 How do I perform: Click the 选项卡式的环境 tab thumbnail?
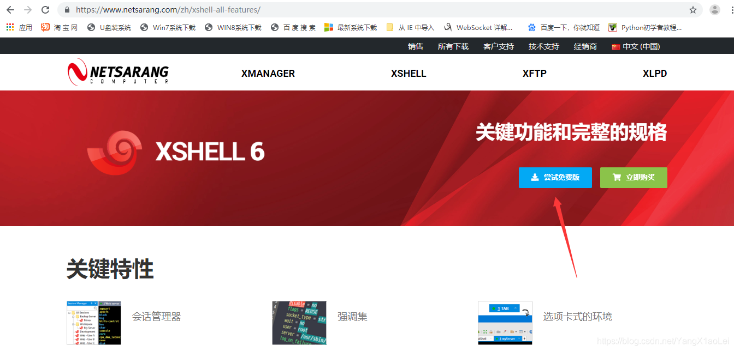505,323
